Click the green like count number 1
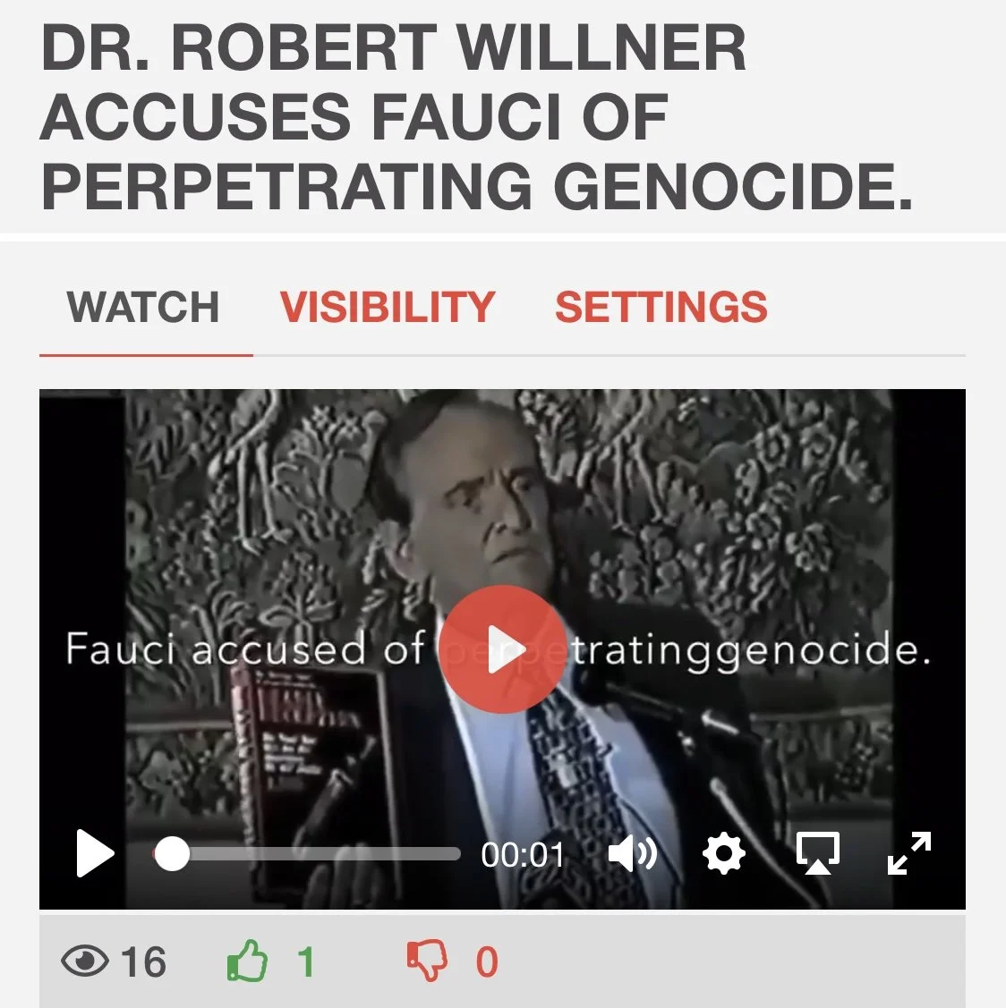 point(306,961)
